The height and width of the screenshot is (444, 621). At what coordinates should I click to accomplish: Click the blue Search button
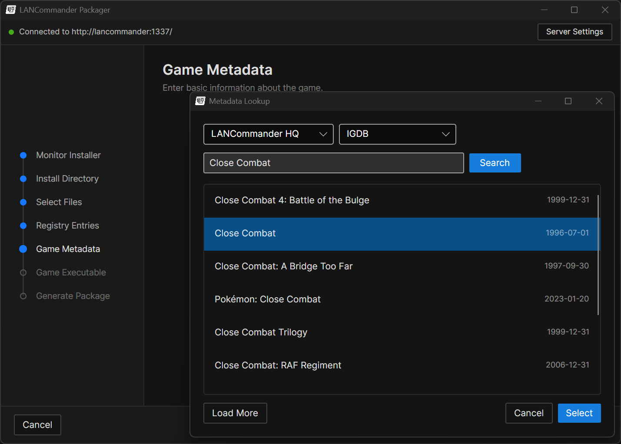tap(495, 163)
